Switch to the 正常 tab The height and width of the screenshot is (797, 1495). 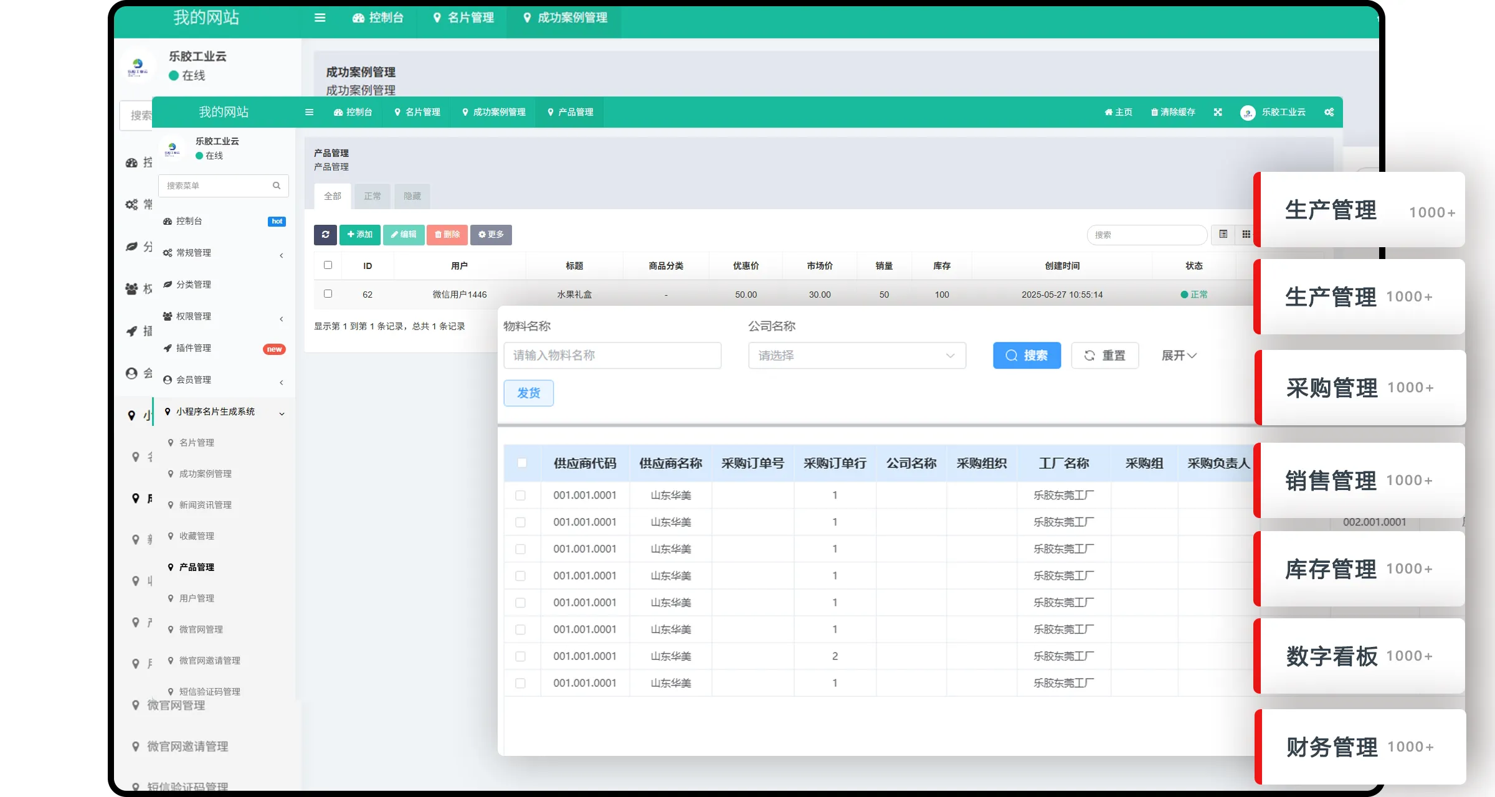click(373, 196)
